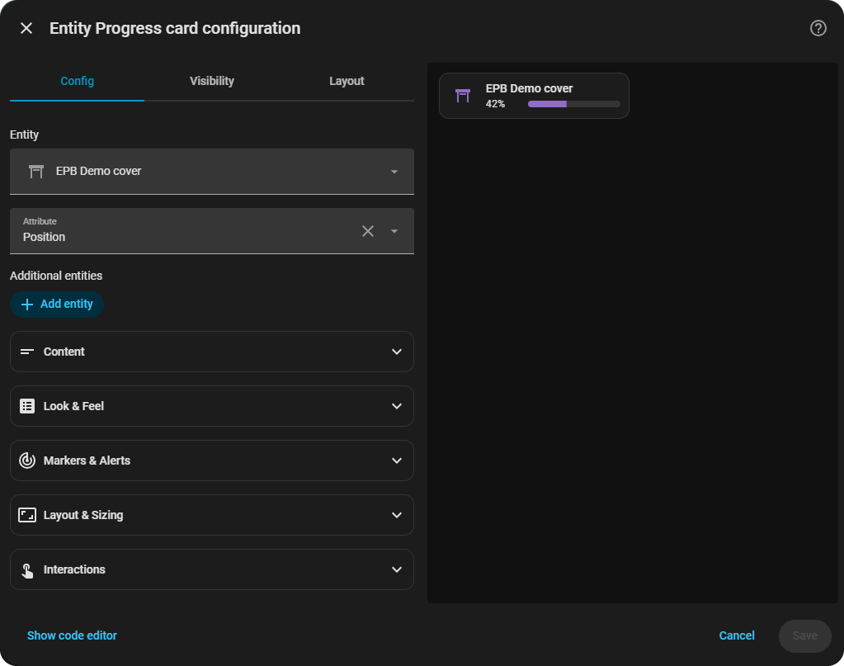Click the preview card progress bar
The image size is (844, 666).
573,104
